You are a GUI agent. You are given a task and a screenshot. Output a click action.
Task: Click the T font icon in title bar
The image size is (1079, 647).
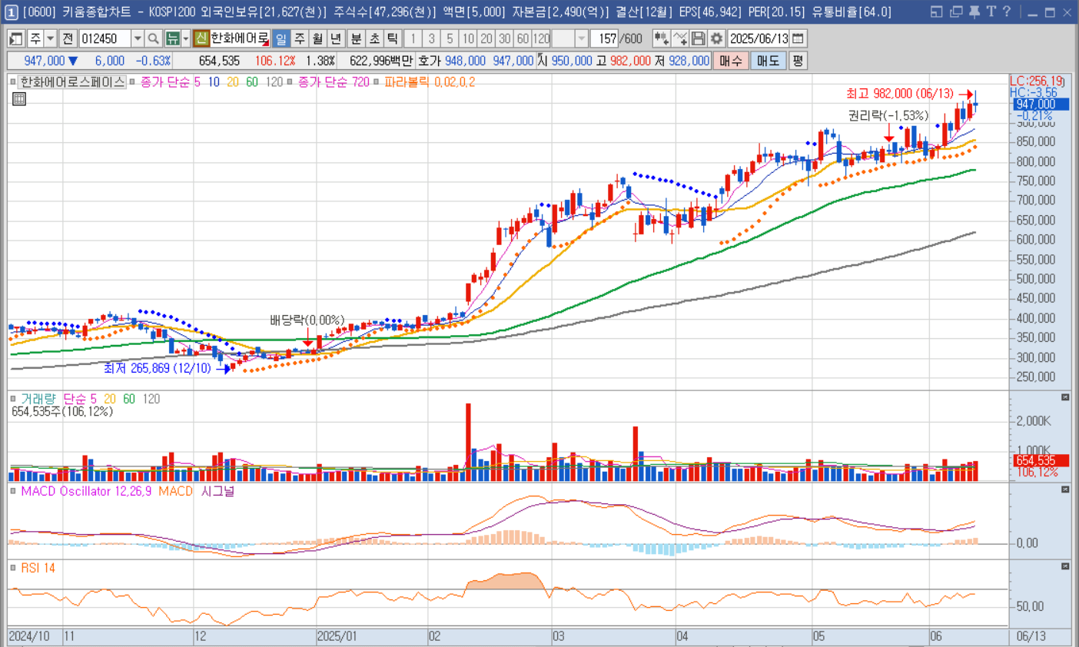tap(991, 12)
